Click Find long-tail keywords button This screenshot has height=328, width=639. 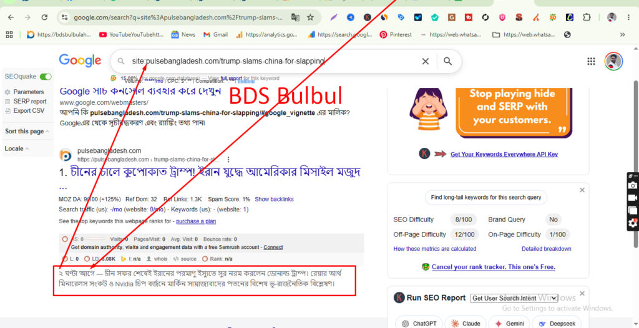(486, 198)
